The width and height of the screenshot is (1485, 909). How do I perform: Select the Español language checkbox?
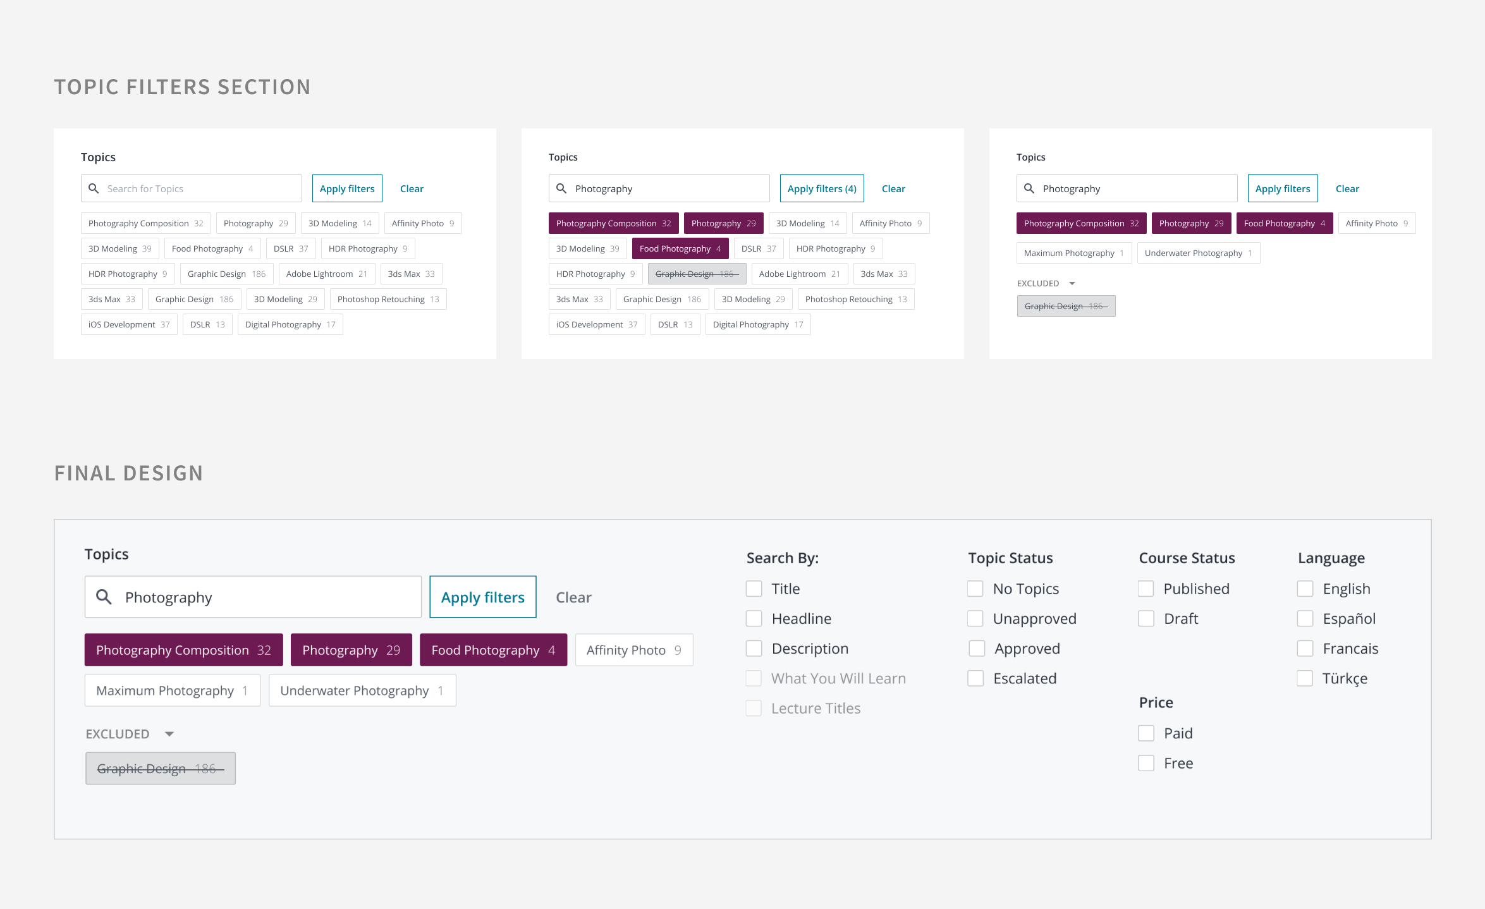click(1305, 618)
